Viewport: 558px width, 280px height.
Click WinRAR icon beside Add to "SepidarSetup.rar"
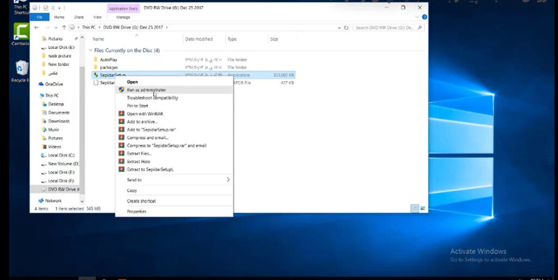[122, 130]
